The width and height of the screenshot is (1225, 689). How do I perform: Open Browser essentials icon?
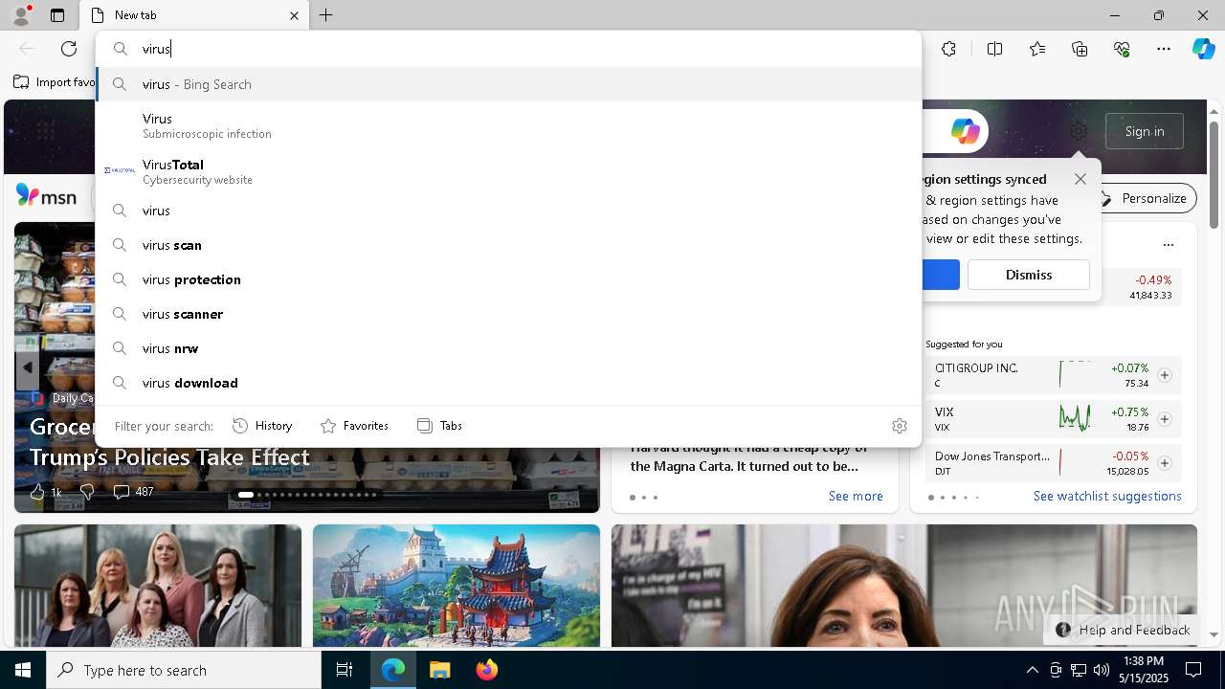(1122, 49)
